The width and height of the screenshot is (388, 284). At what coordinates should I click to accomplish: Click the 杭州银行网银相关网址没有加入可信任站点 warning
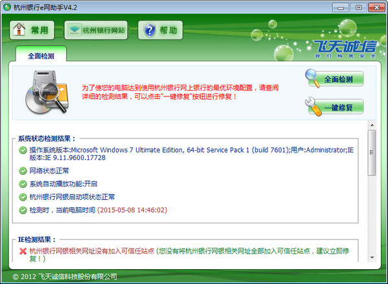92,251
